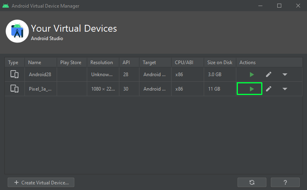This screenshot has width=307, height=190.
Task: Click the Pixel_3a row Target cell
Action: tap(154, 89)
